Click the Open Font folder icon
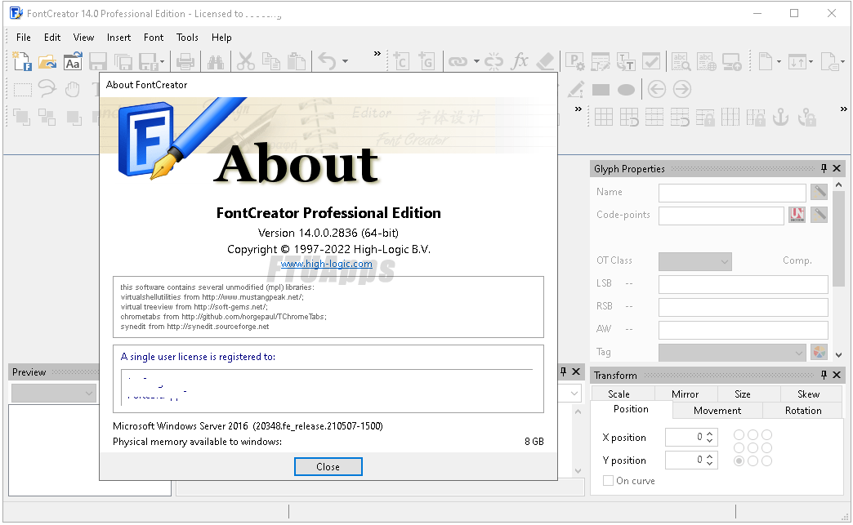Viewport: 853px width, 525px height. (47, 61)
